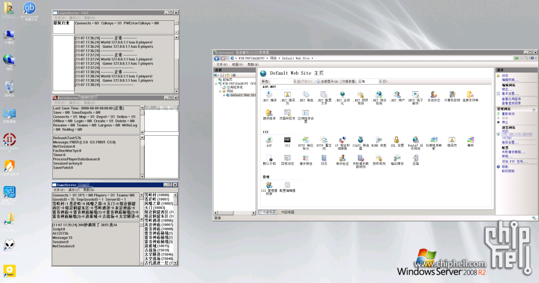Select 雪岭村 (10000) in GameServer map list
Screen dimensions: 539x283
point(156,195)
